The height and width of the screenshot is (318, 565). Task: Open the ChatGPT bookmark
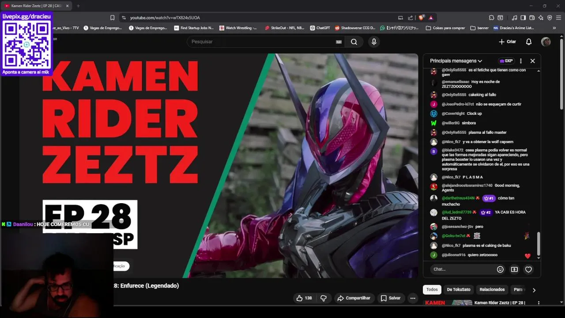[320, 28]
